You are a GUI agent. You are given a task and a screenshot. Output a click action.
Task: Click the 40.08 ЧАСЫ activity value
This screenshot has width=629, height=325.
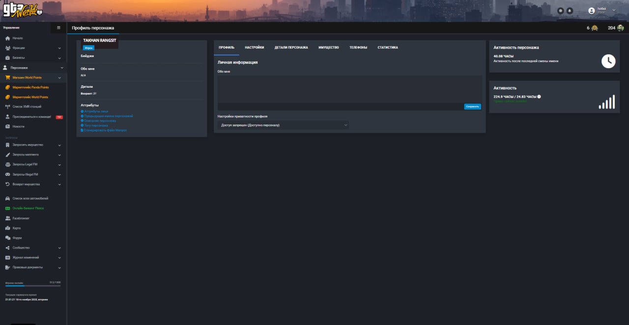click(504, 56)
